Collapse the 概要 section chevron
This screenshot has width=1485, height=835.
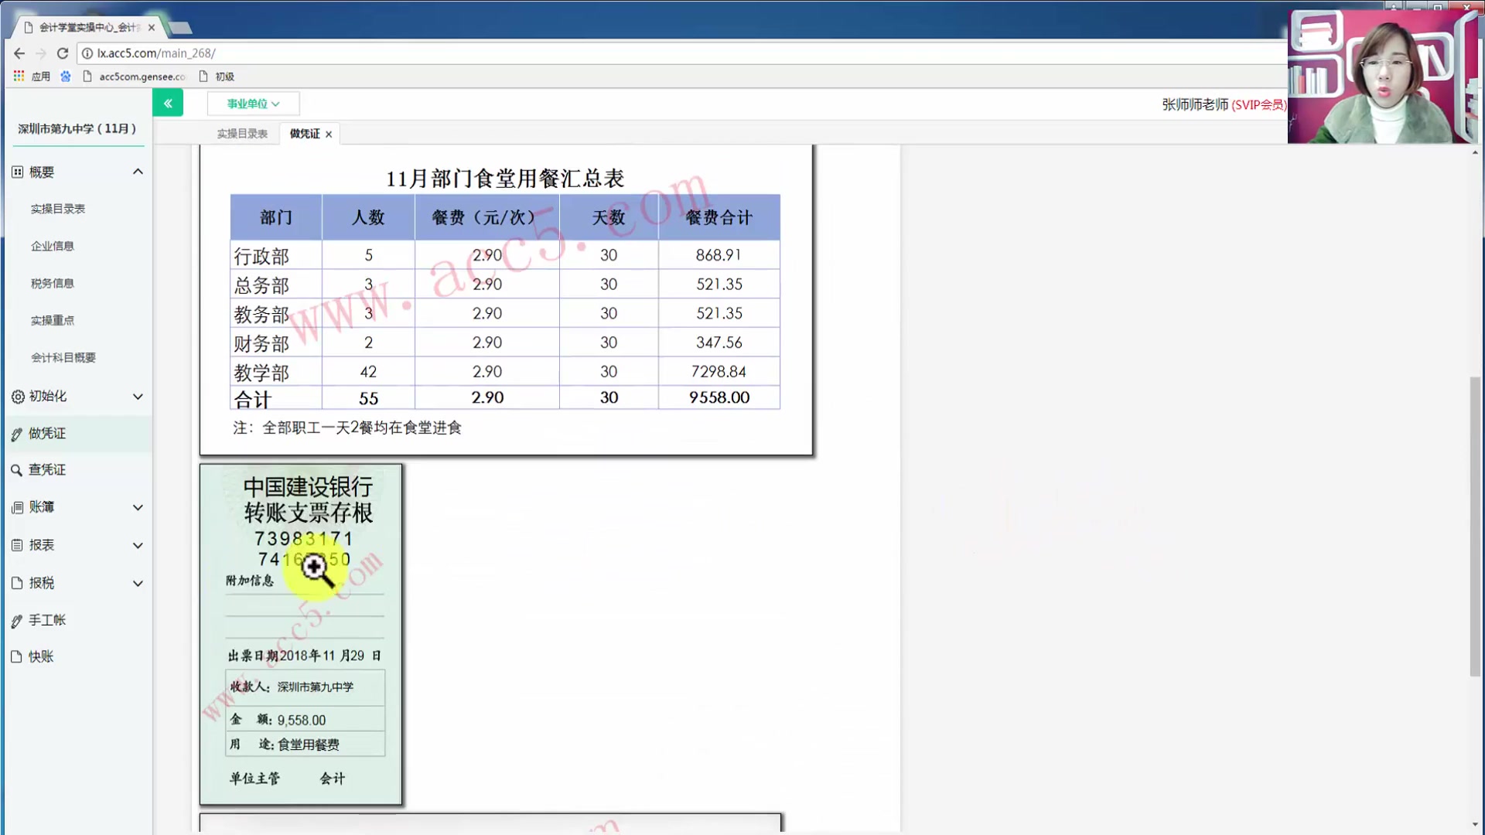(138, 171)
